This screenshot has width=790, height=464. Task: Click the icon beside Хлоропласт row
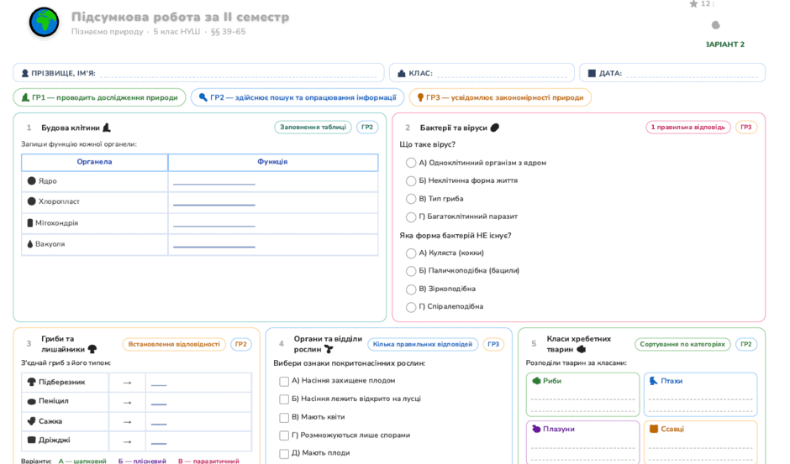tap(32, 201)
